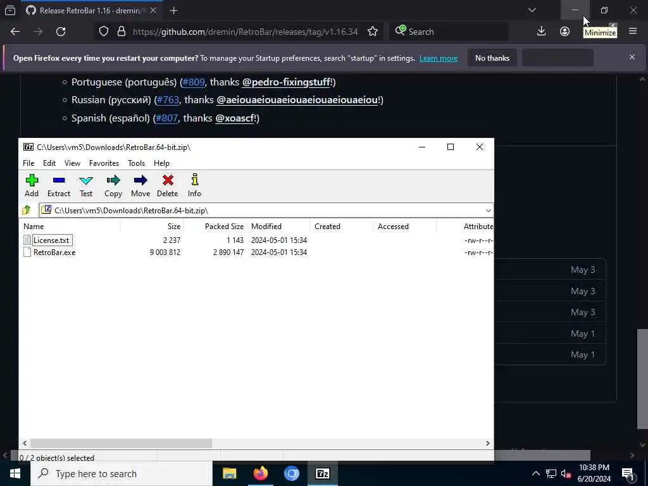The height and width of the screenshot is (486, 648).
Task: Open the Firefox account icon
Action: pyautogui.click(x=564, y=32)
